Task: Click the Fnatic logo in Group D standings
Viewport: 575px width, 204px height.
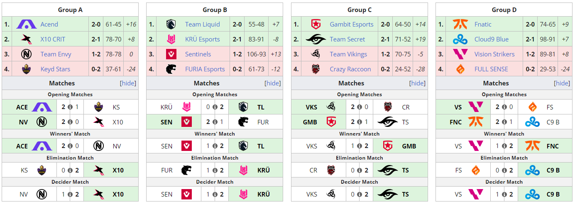Action: [460, 24]
